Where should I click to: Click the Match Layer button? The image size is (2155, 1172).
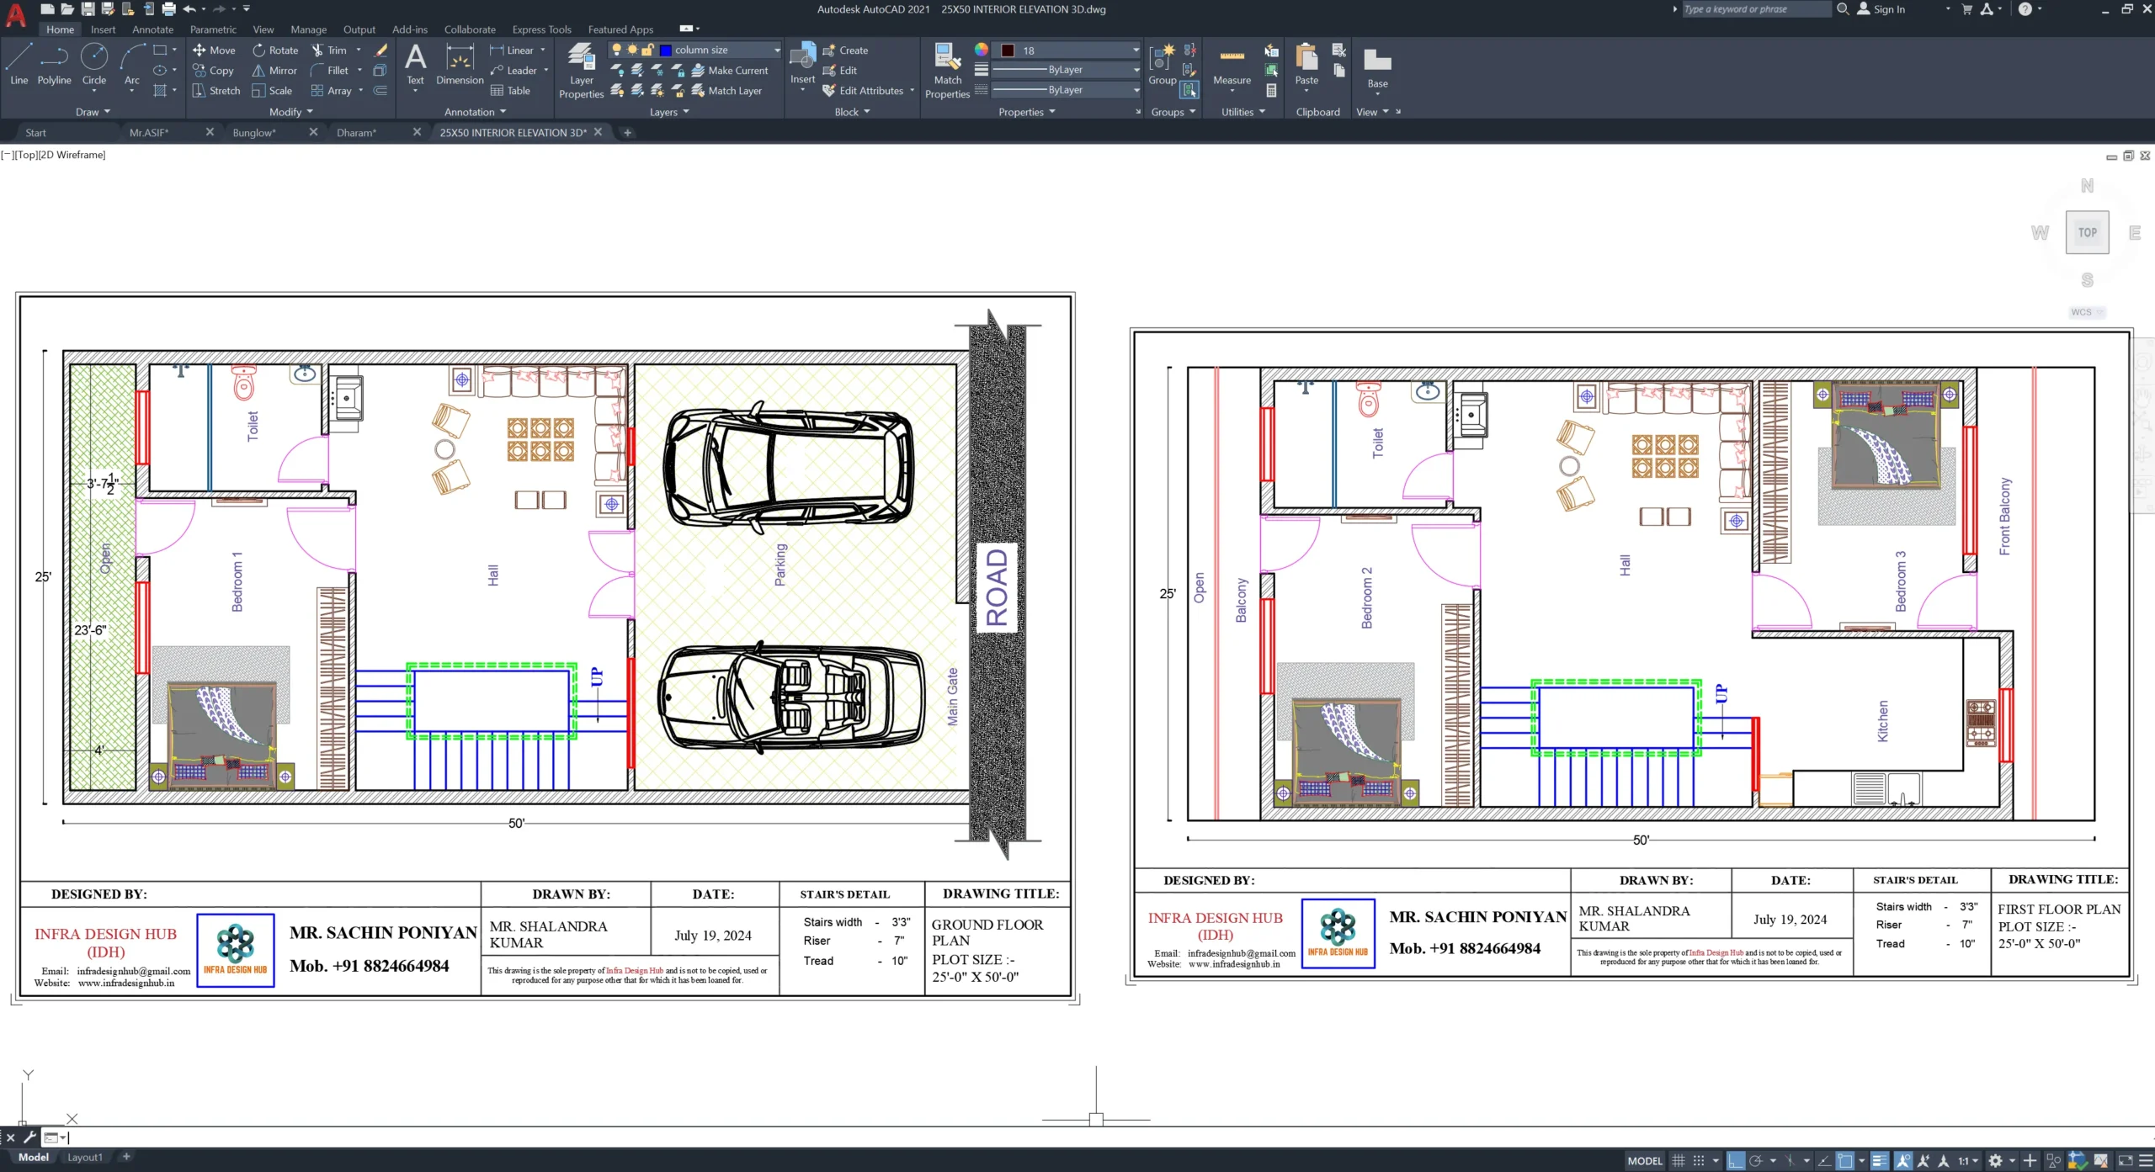click(x=726, y=91)
